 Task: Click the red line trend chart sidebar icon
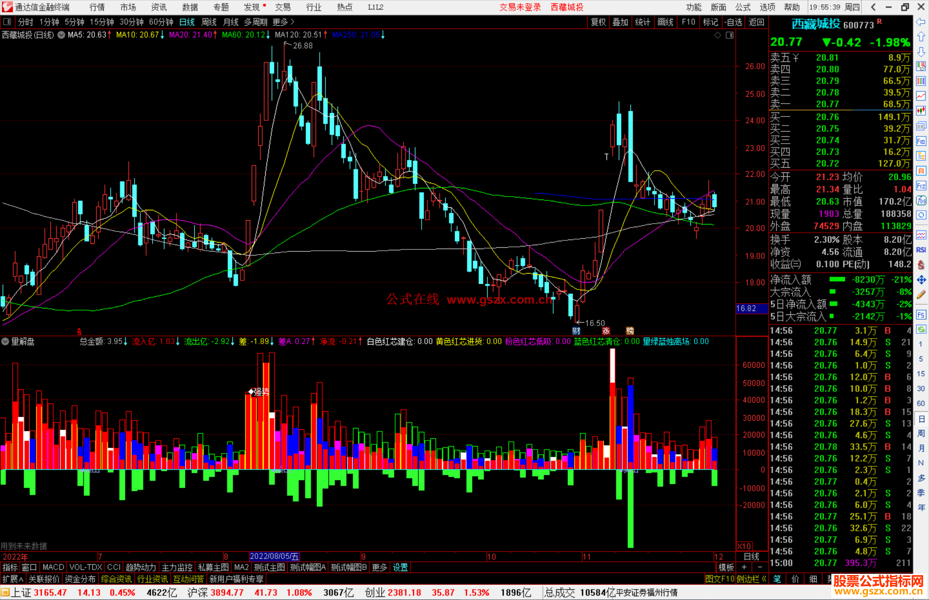[921, 96]
